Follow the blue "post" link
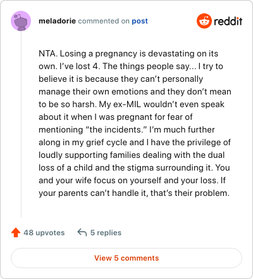 click(140, 21)
